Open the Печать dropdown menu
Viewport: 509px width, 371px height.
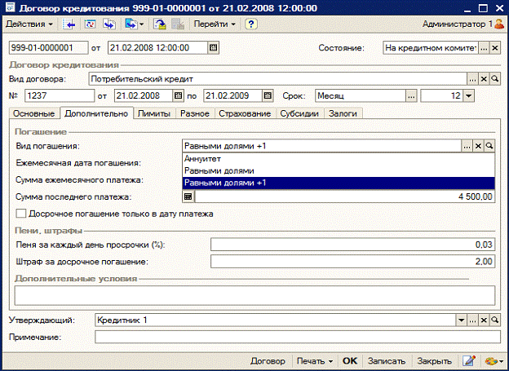tap(315, 361)
